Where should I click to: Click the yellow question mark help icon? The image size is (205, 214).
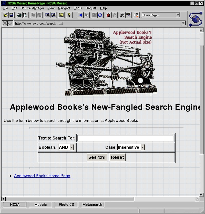pyautogui.click(x=69, y=15)
